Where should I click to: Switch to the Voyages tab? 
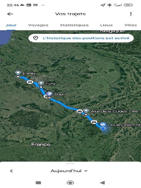coord(38,25)
